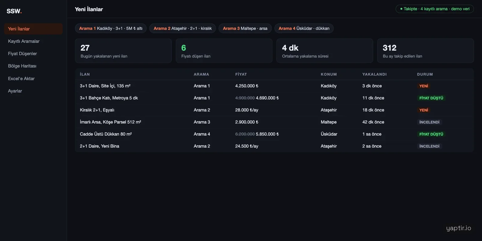This screenshot has width=482, height=241.
Task: Click the SSW logo
Action: pos(14,11)
